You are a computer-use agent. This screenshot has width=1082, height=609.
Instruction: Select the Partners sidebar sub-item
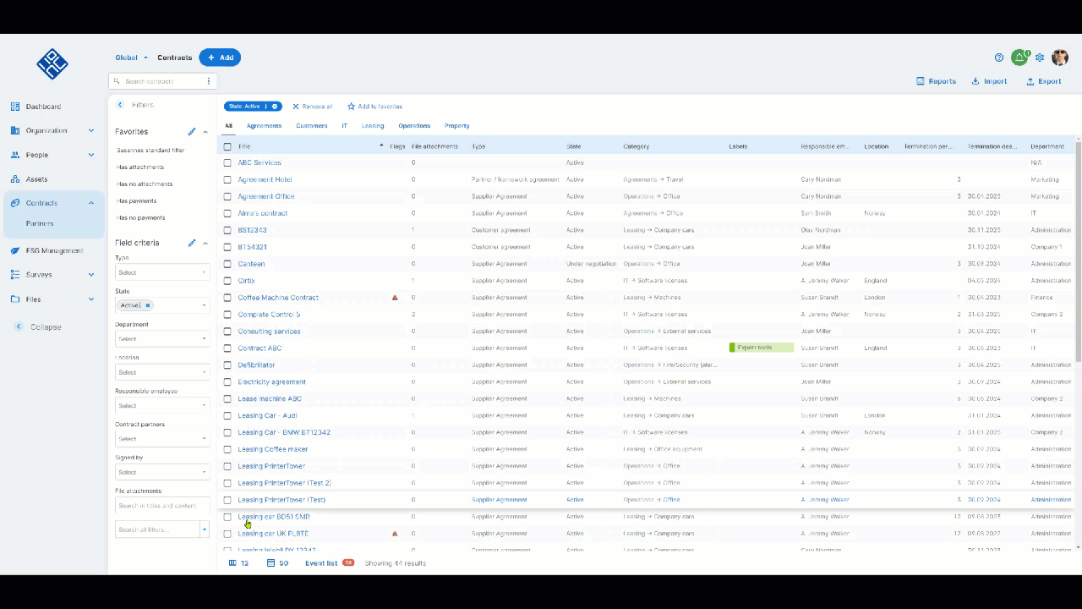click(40, 224)
